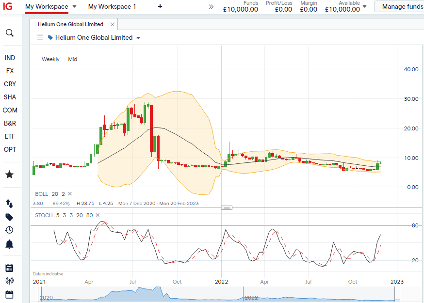Open the history clock icon
Viewport: 424px width, 303px height.
pos(10,230)
